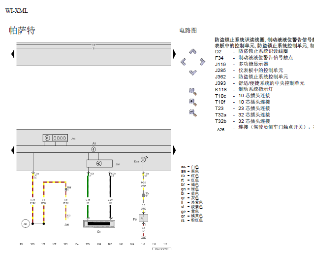Zoom out with the minus magnifier icon
This screenshot has height=260, width=314.
pos(193,112)
